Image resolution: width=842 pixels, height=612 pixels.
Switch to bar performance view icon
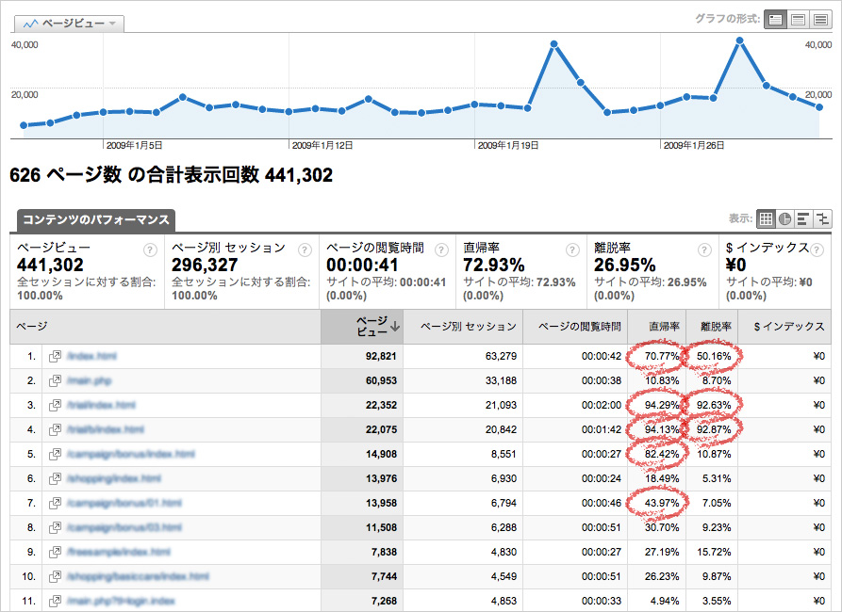coord(803,218)
